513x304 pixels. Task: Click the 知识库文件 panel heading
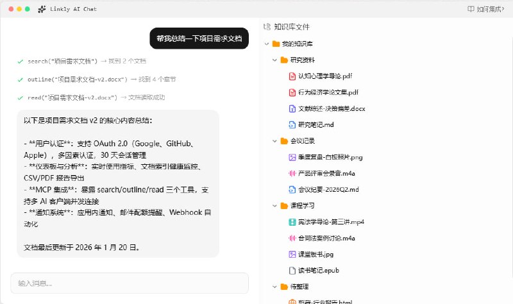click(292, 27)
